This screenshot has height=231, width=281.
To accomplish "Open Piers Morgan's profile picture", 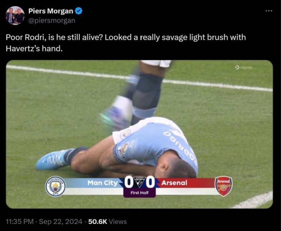I will tap(15, 16).
